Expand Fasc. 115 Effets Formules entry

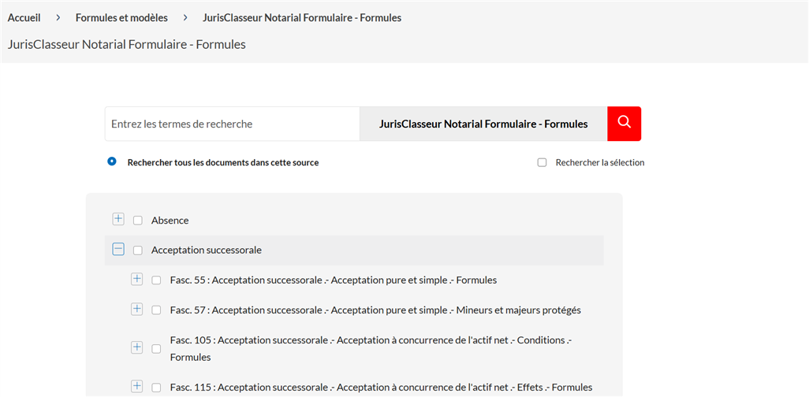136,386
